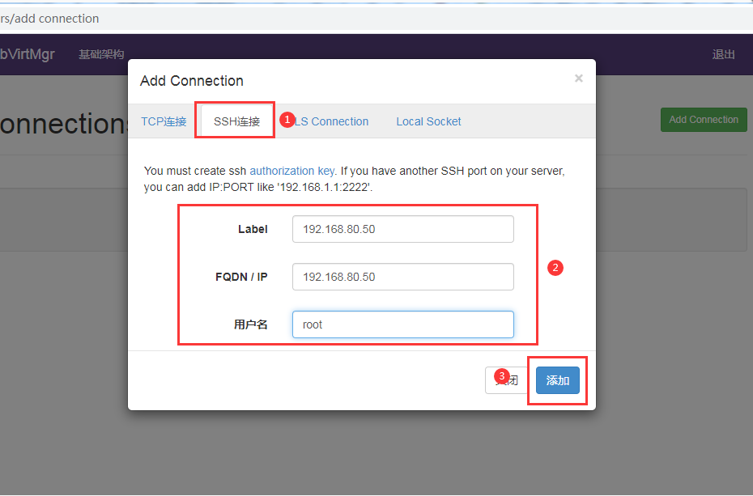Focus the FQDN / IP input field
Screen dimensions: 753x496
click(402, 277)
